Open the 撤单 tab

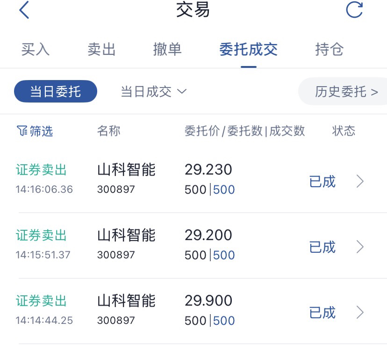click(x=167, y=49)
